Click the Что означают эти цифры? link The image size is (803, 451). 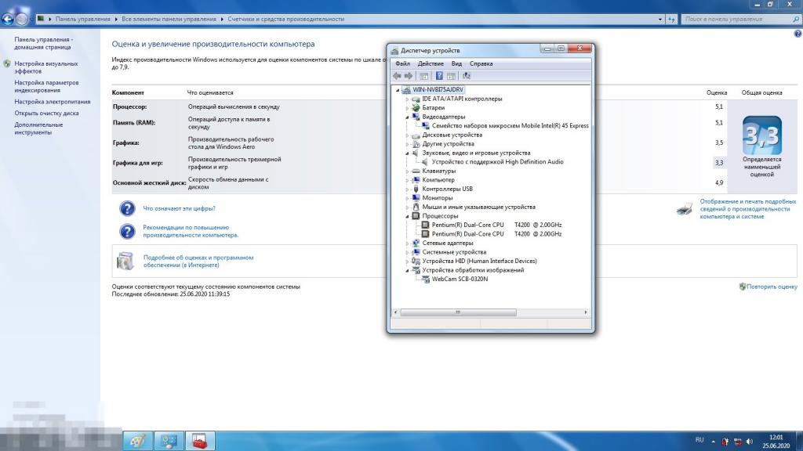coord(180,208)
